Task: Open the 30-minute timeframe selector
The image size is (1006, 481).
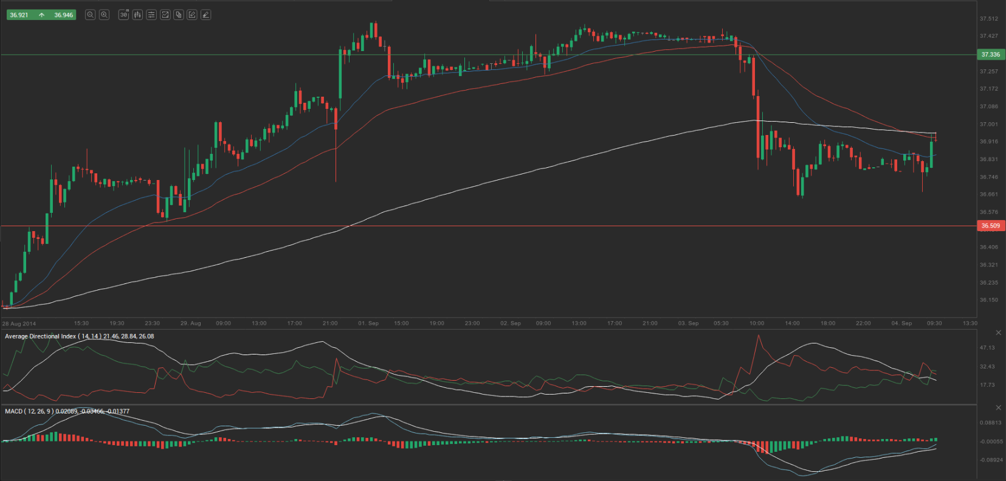Action: click(x=124, y=15)
